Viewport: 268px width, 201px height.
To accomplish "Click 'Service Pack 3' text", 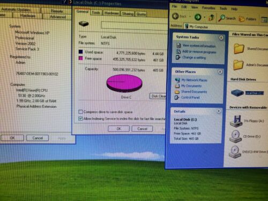I will [27, 49].
